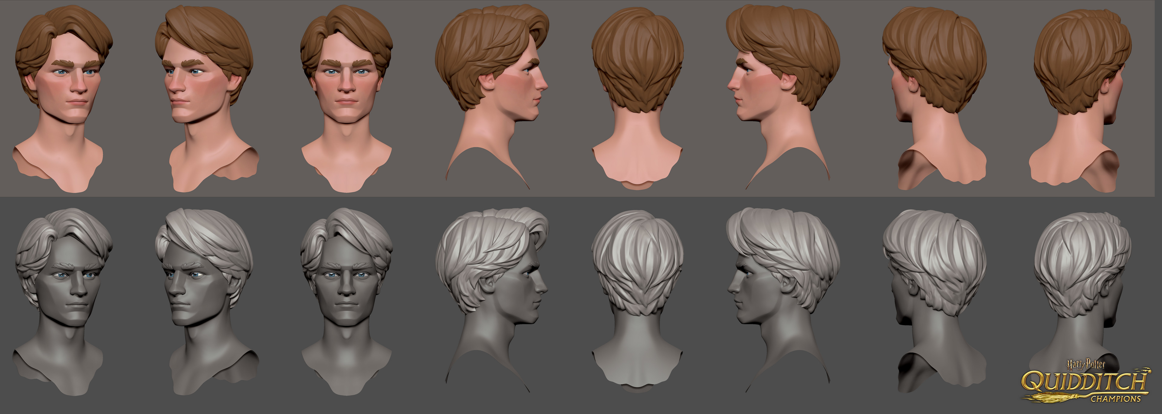The image size is (1162, 414).
Task: Select the colored profile head facing right
Action: point(492,97)
